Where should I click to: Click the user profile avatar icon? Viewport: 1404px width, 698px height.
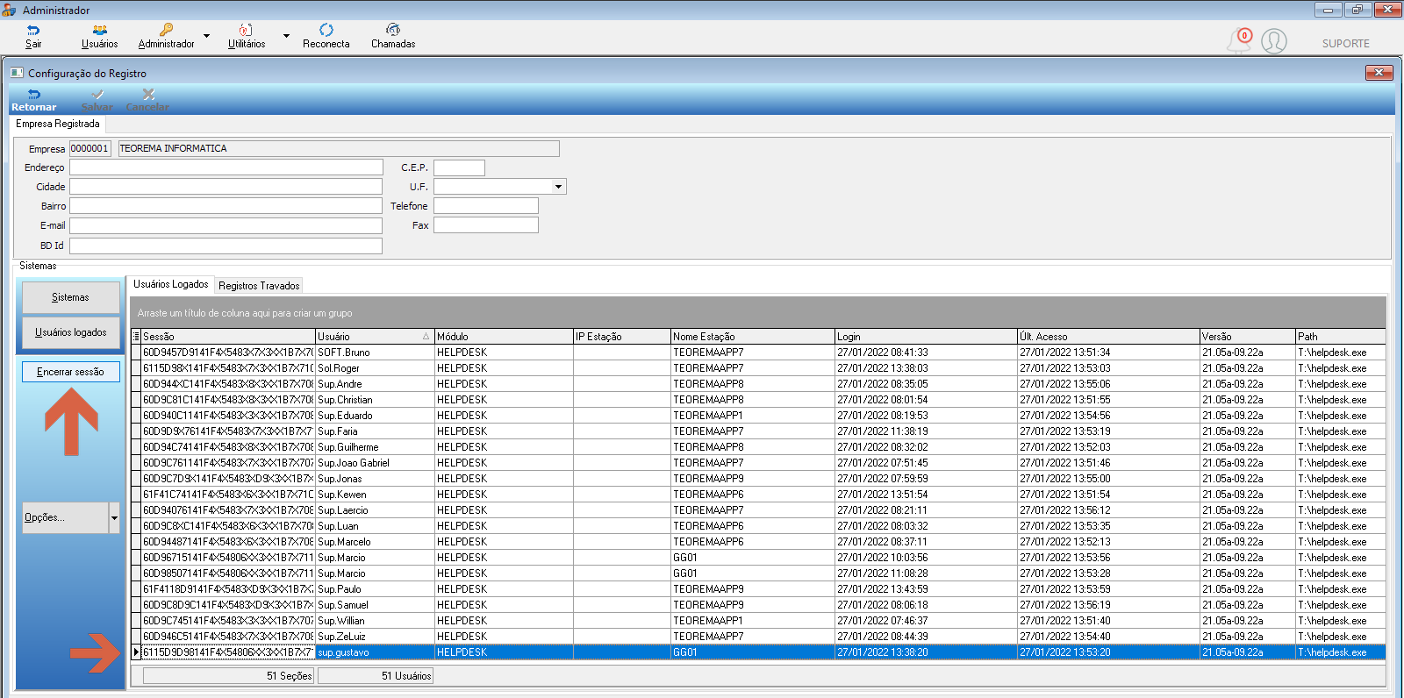(x=1274, y=41)
